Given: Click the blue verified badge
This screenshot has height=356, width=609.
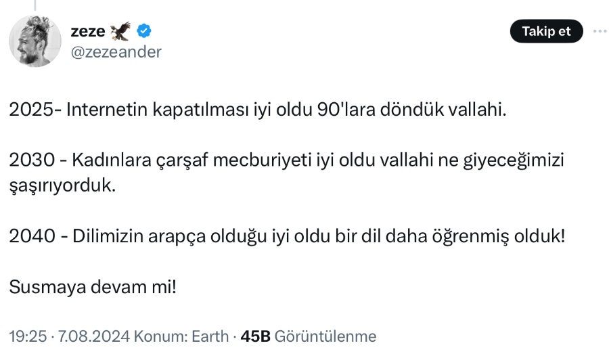Looking at the screenshot, I should pyautogui.click(x=144, y=30).
